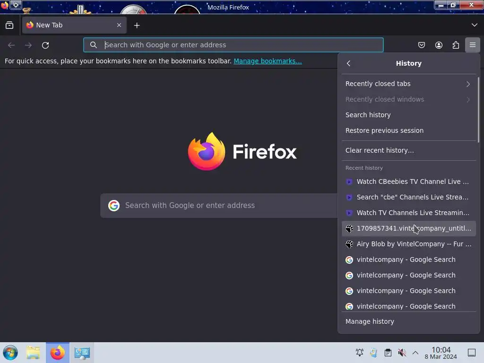Open 1709857341.vintelcompany history entry

[409, 228]
